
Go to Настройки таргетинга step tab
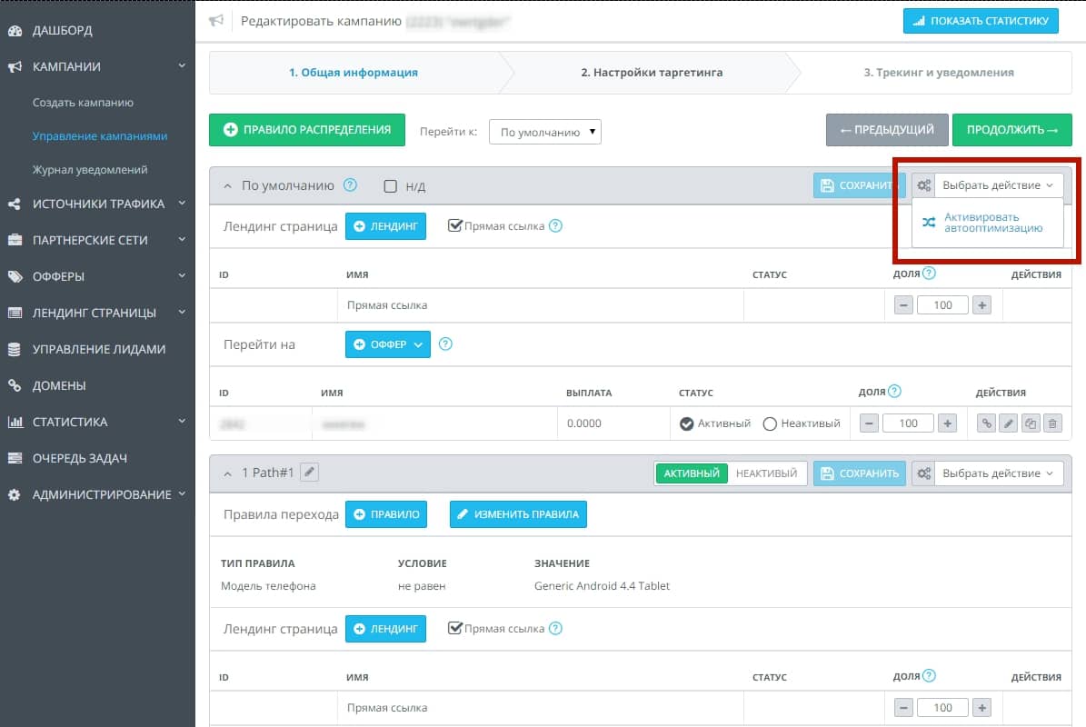pyautogui.click(x=651, y=72)
